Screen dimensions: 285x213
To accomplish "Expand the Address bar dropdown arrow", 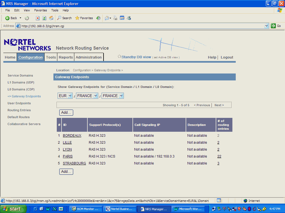I will click(x=266, y=26).
